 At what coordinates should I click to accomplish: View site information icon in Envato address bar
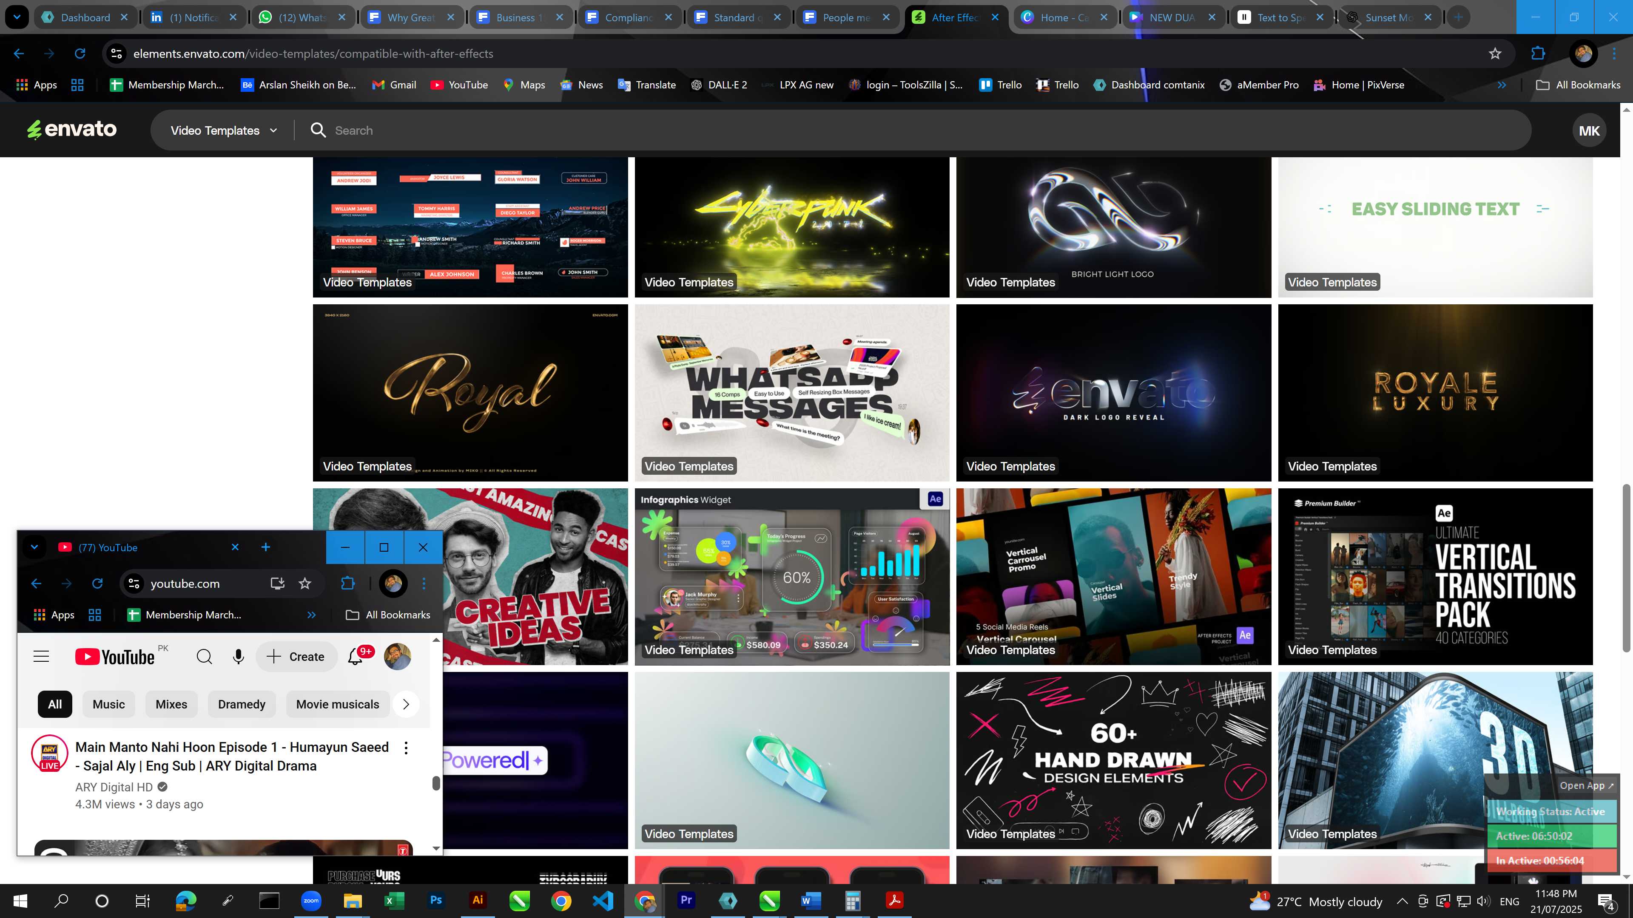tap(117, 54)
